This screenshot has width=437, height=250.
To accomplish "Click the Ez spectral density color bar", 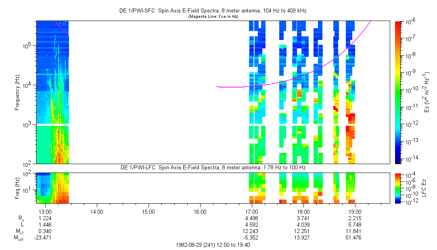I will 398,92.
